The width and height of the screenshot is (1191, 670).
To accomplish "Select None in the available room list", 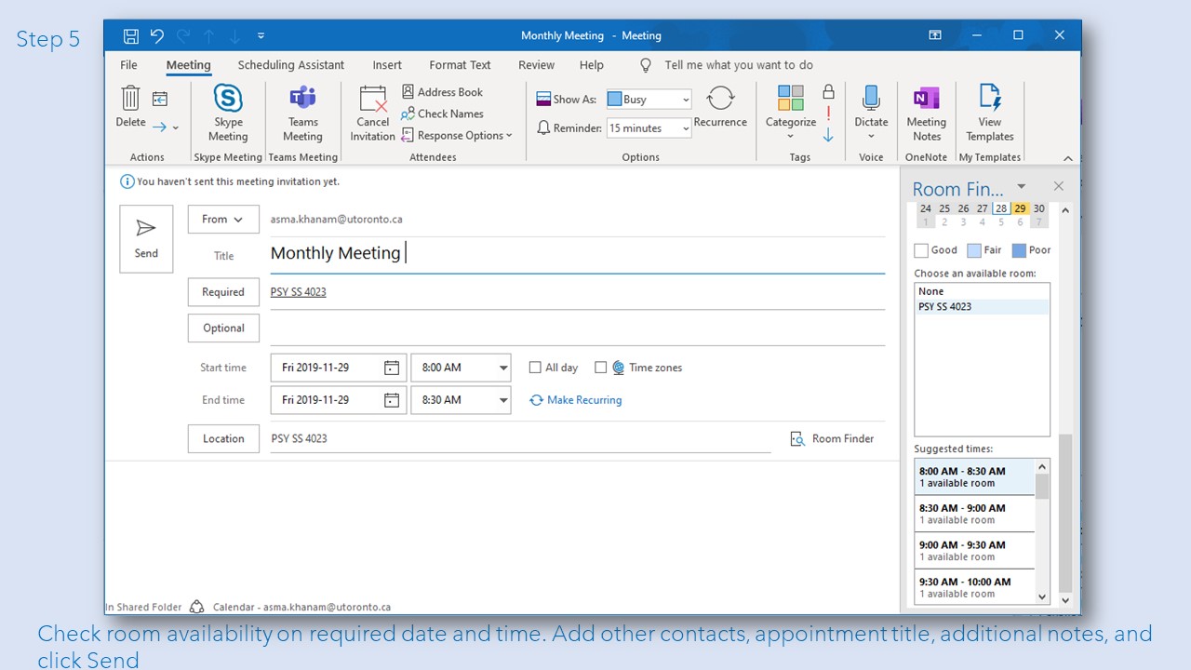I will (982, 291).
